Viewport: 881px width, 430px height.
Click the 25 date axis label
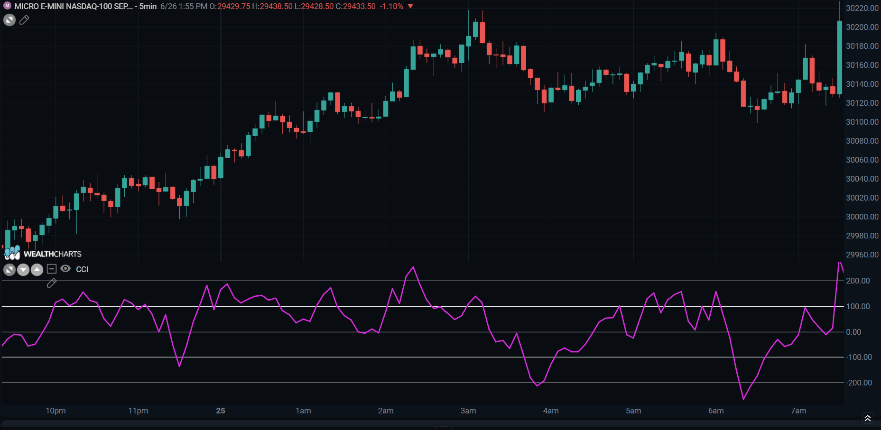(221, 411)
